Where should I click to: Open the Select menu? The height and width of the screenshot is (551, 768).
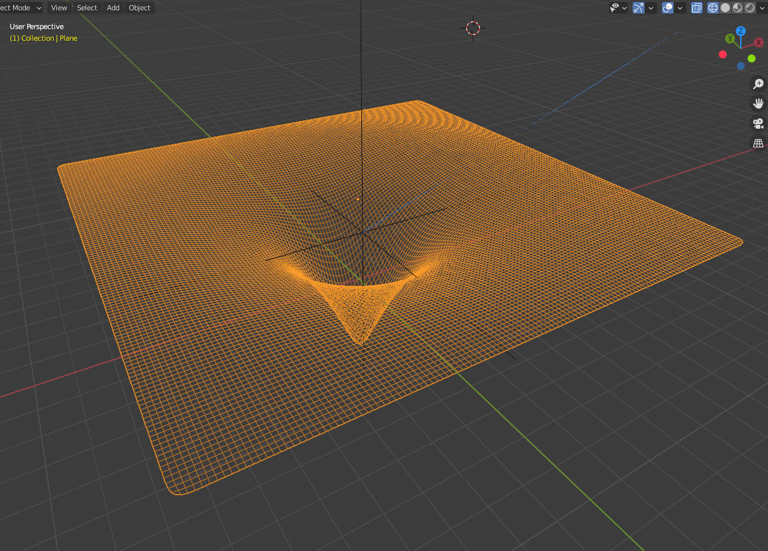(x=87, y=8)
